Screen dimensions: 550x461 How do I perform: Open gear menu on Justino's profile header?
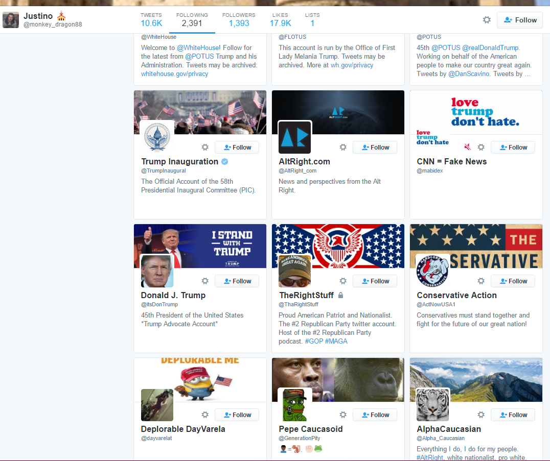[x=487, y=20]
